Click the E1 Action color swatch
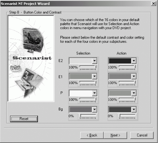The width and height of the screenshot is (158, 143). point(120,76)
